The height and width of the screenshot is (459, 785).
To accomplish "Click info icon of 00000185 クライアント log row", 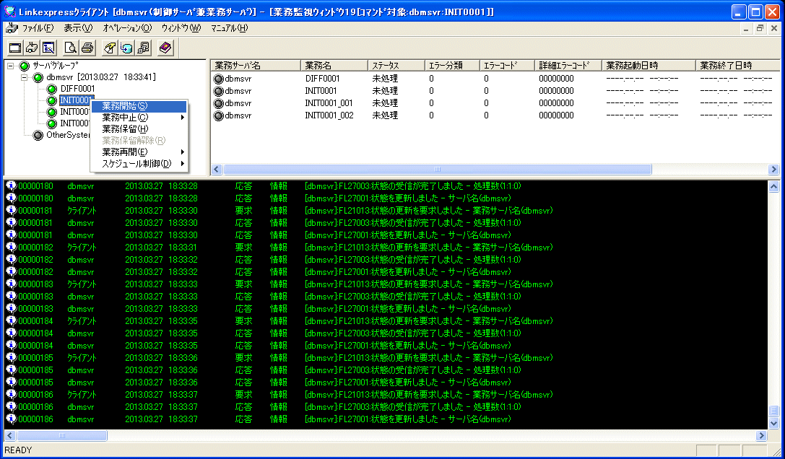I will pos(11,358).
